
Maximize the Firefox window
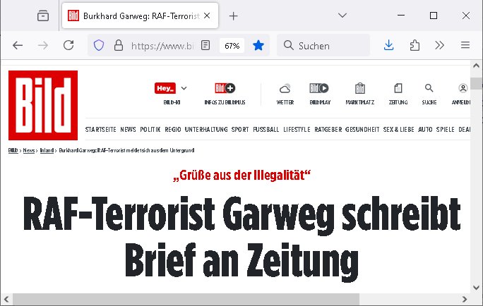click(434, 16)
